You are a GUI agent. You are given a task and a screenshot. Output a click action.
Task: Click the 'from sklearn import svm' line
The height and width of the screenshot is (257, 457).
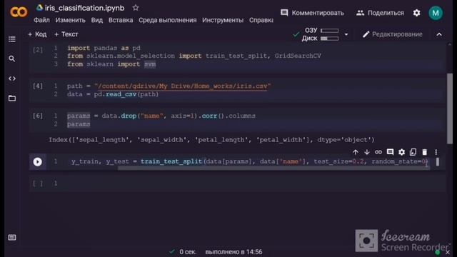[x=111, y=64]
